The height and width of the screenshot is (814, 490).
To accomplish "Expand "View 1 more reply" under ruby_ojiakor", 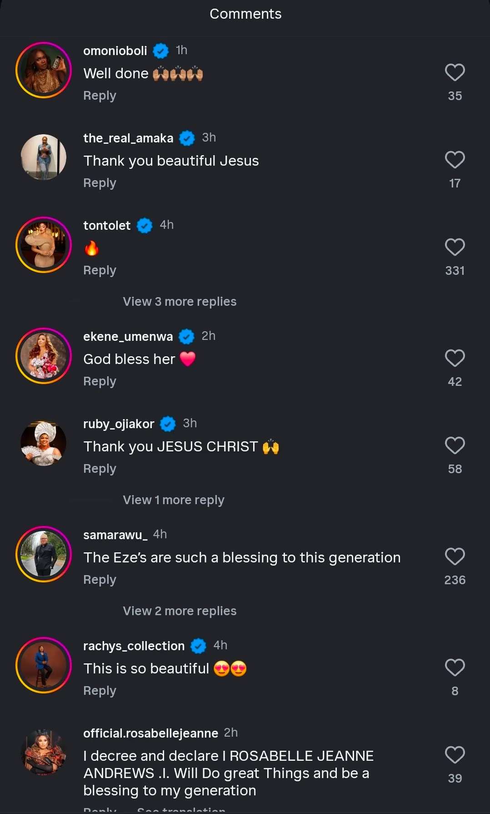I will coord(173,500).
